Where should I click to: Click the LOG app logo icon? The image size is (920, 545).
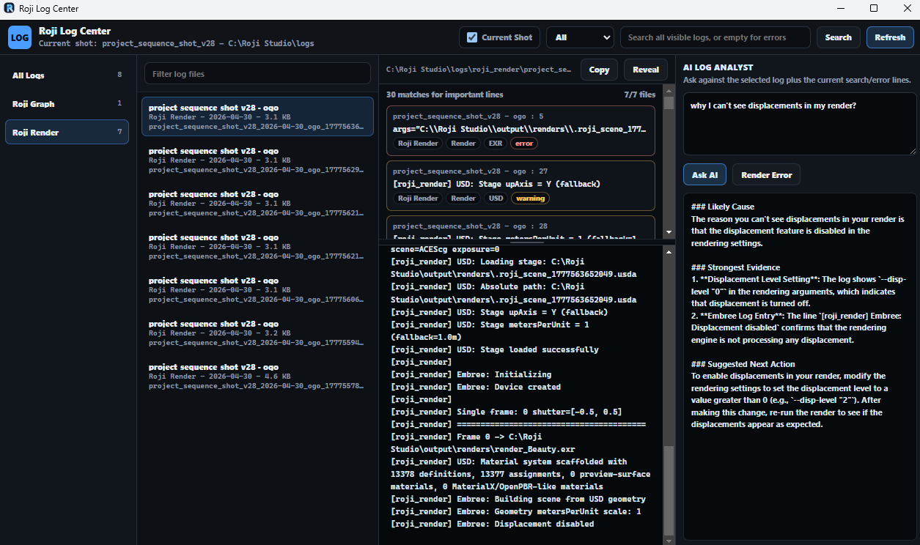20,37
